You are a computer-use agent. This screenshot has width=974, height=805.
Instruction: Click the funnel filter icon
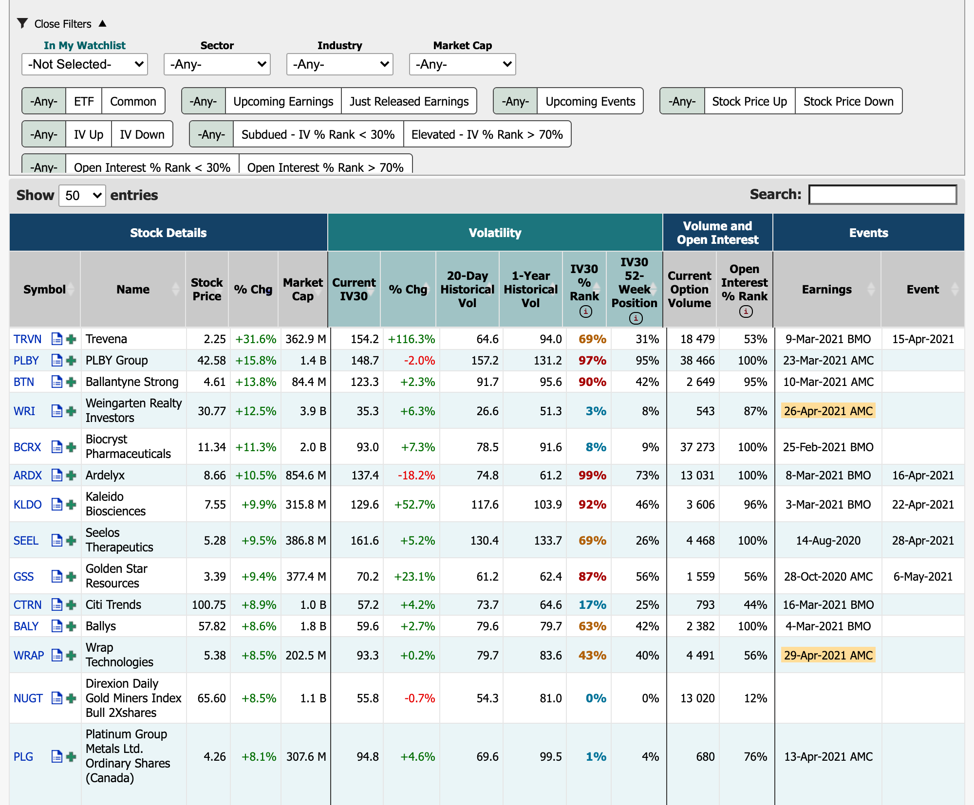coord(22,23)
